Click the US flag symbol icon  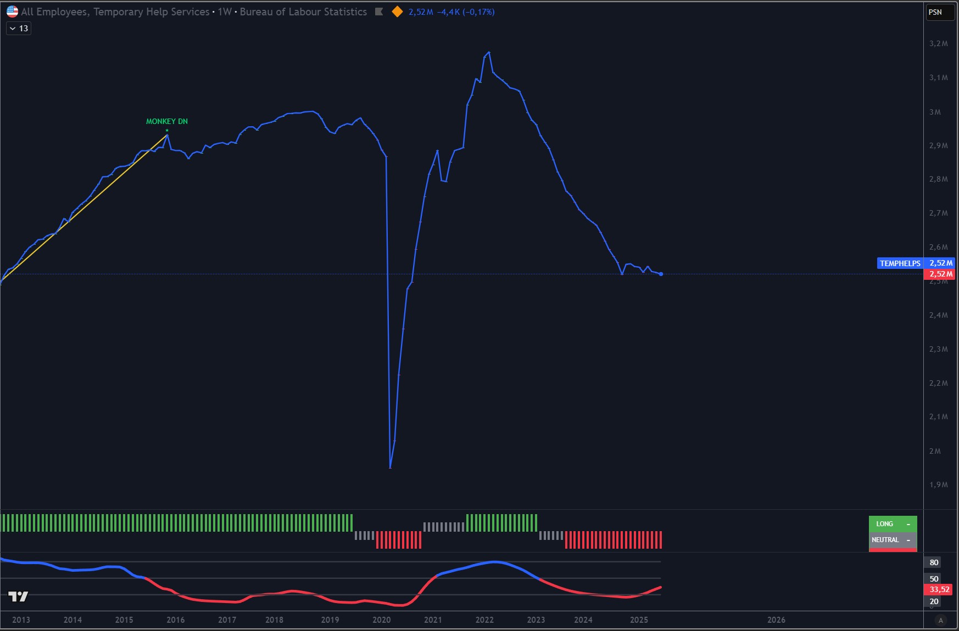pos(12,12)
